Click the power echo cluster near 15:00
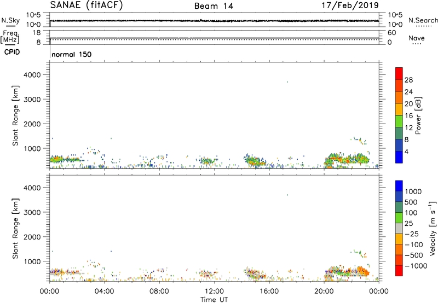The width and height of the screenshot is (438, 303). click(255, 160)
